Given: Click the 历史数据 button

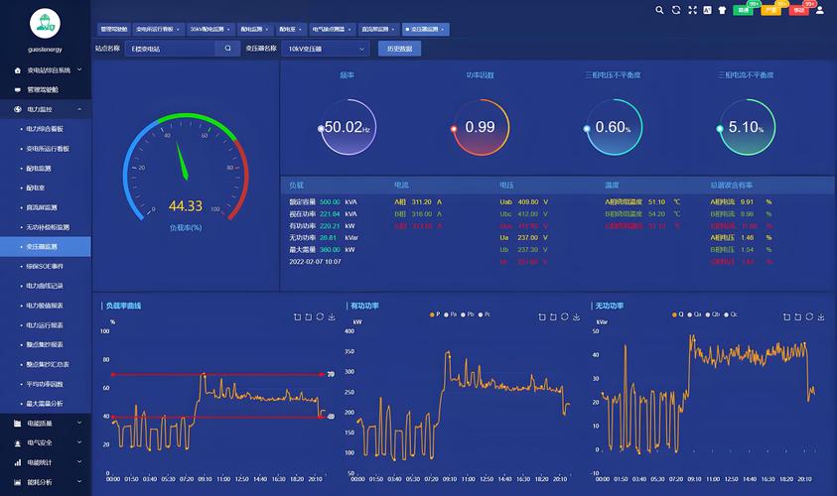Looking at the screenshot, I should click(400, 48).
